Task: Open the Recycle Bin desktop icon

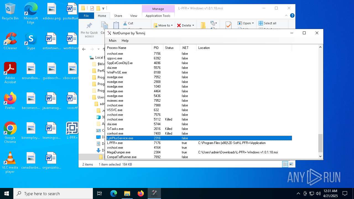Action: (x=10, y=12)
